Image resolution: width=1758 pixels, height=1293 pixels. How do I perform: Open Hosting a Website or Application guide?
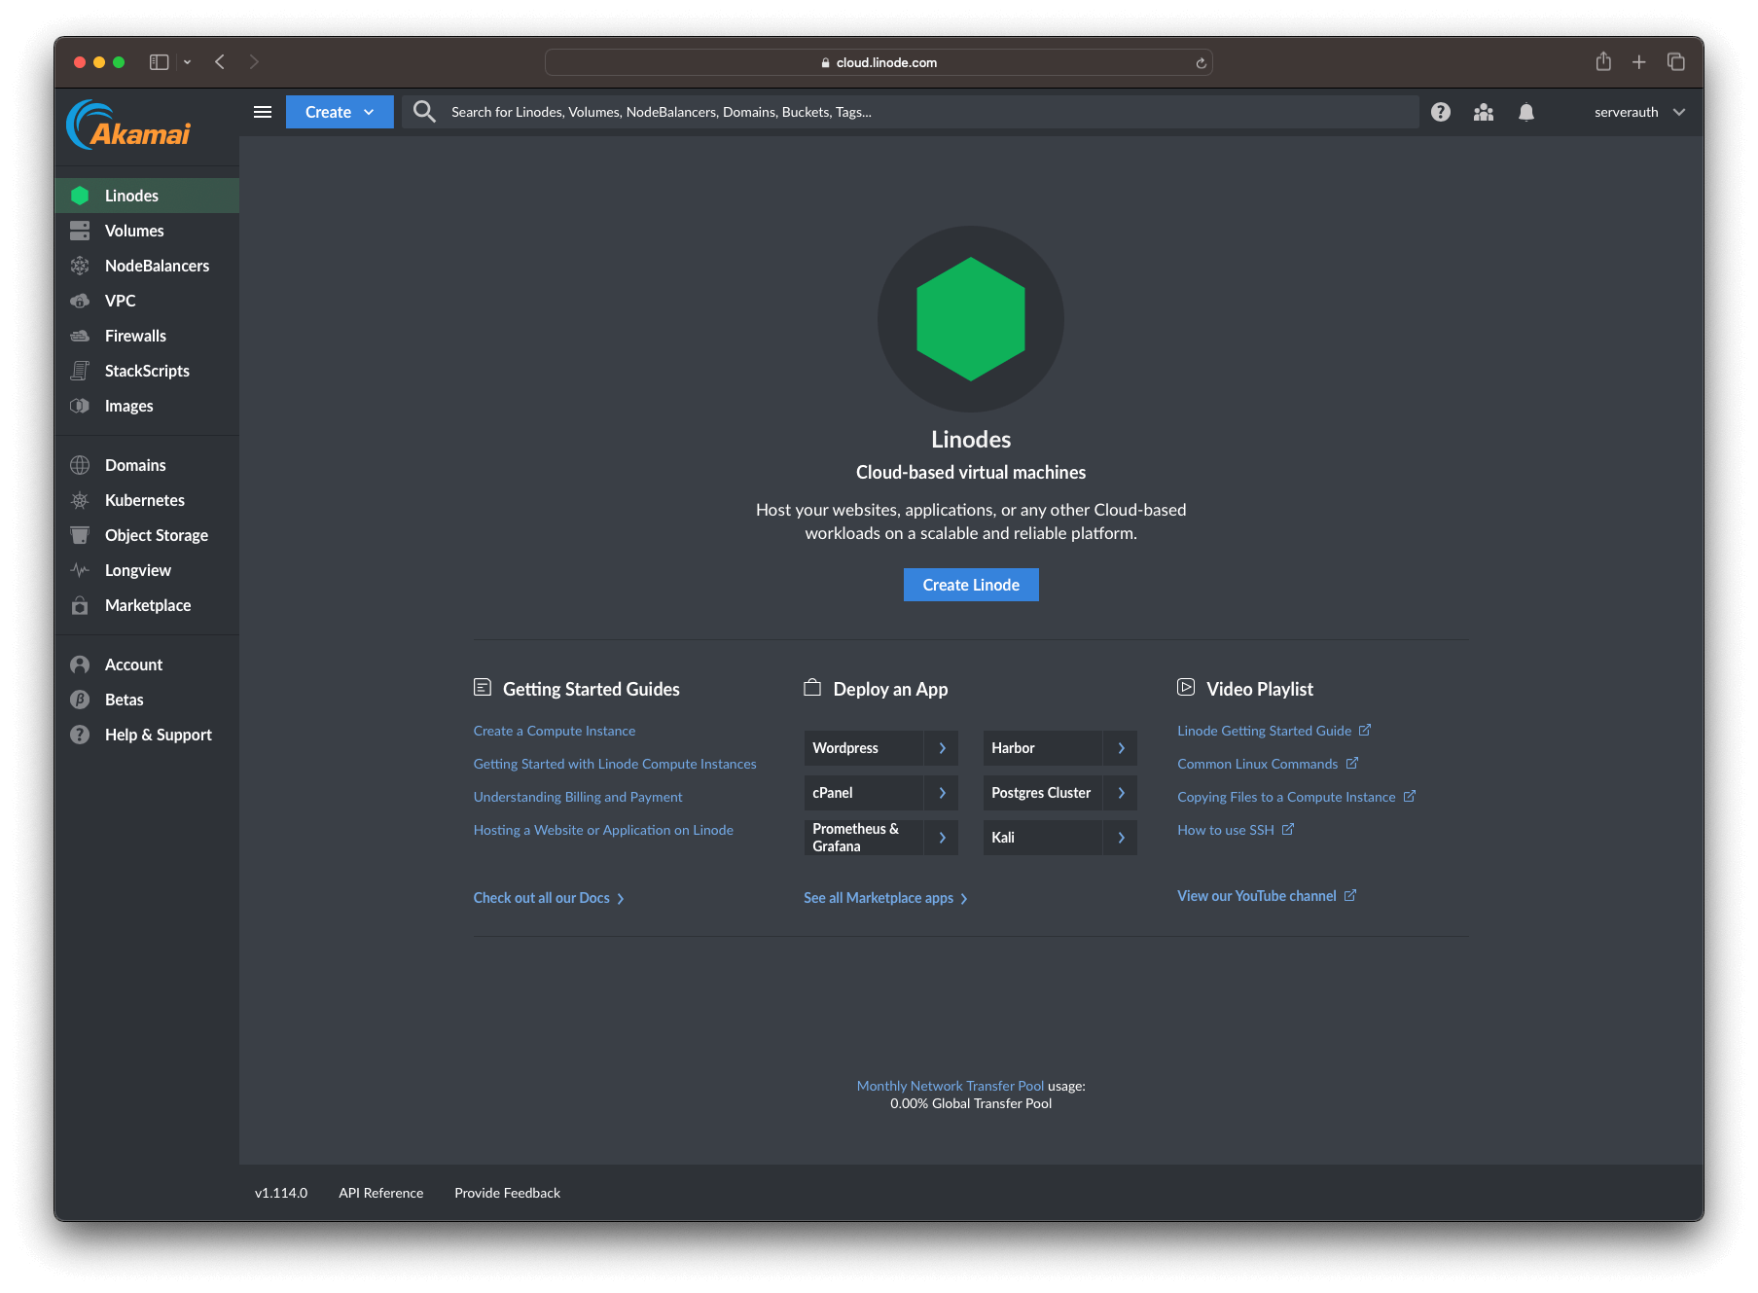point(603,830)
